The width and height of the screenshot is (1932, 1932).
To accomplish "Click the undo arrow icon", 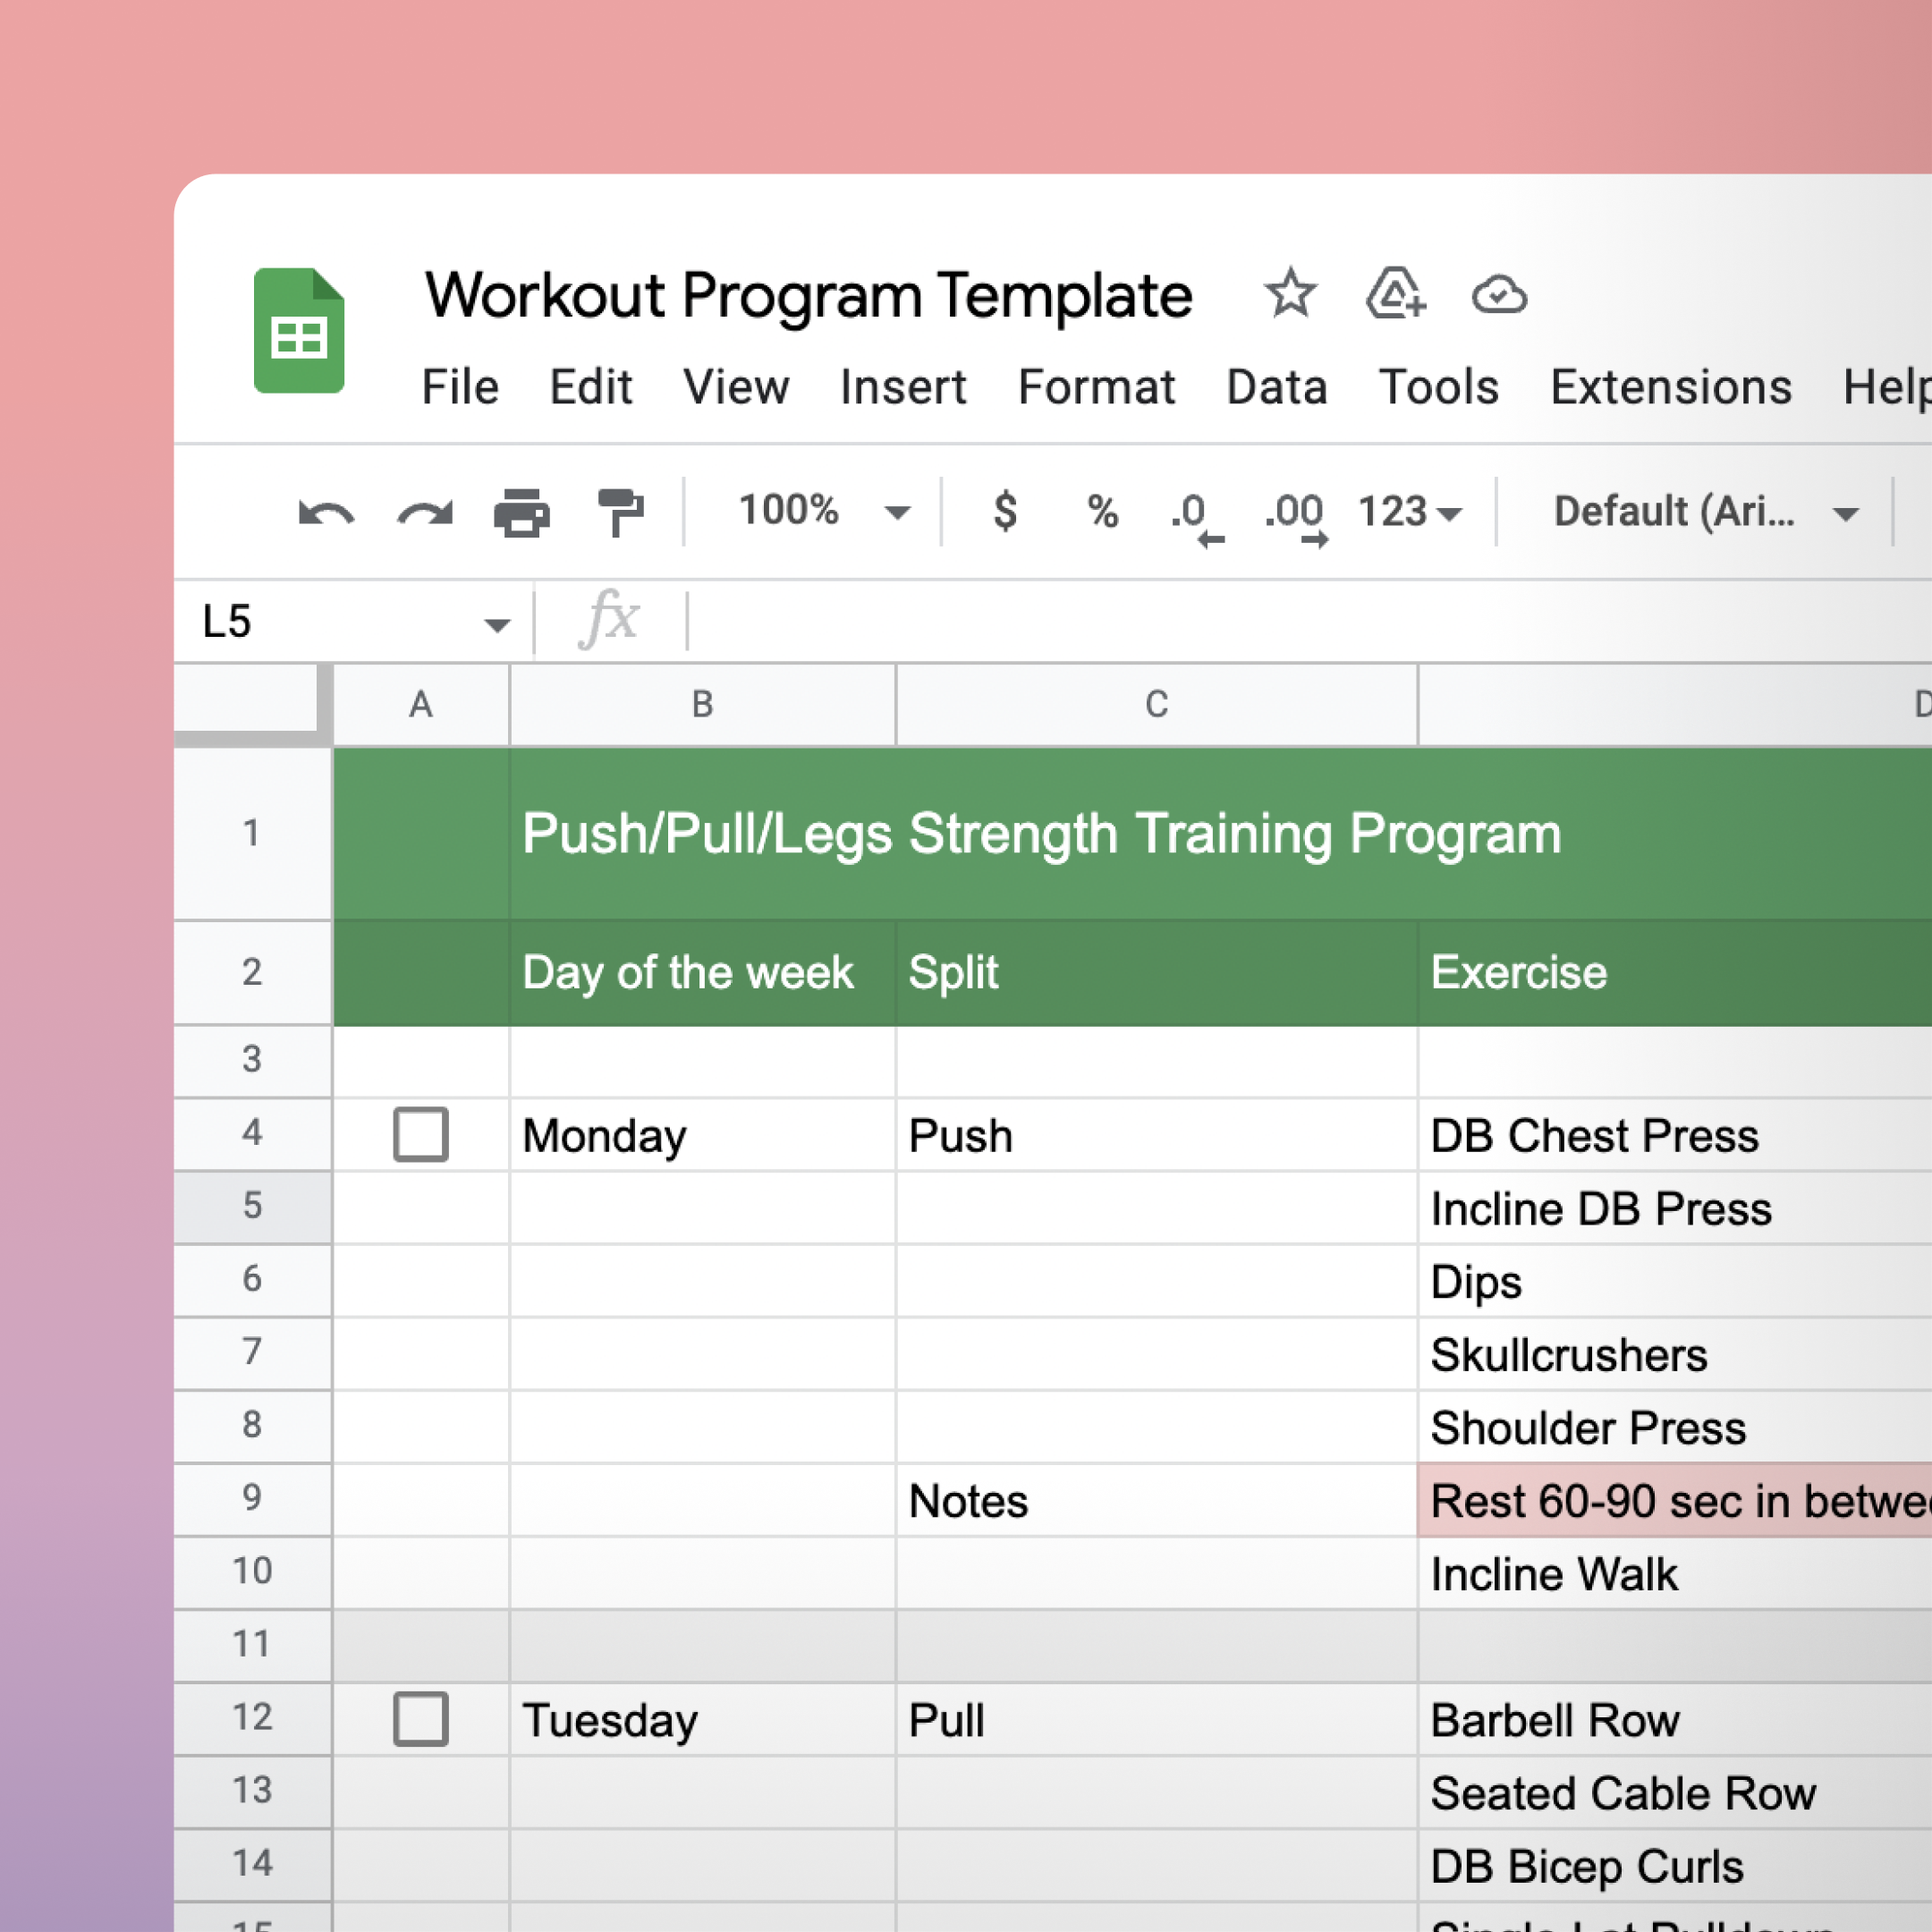I will coord(326,514).
